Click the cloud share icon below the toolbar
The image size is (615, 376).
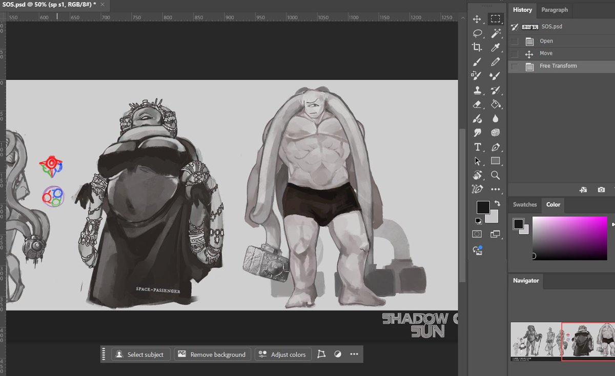(x=477, y=250)
